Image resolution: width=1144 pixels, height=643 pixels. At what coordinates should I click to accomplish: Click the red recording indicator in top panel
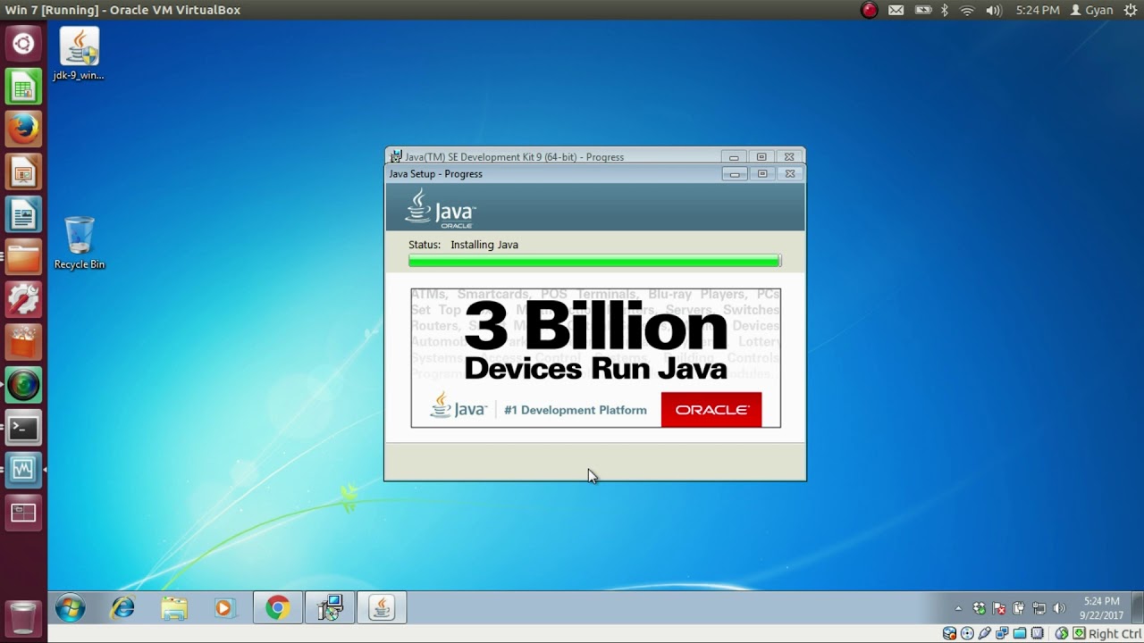pyautogui.click(x=870, y=10)
